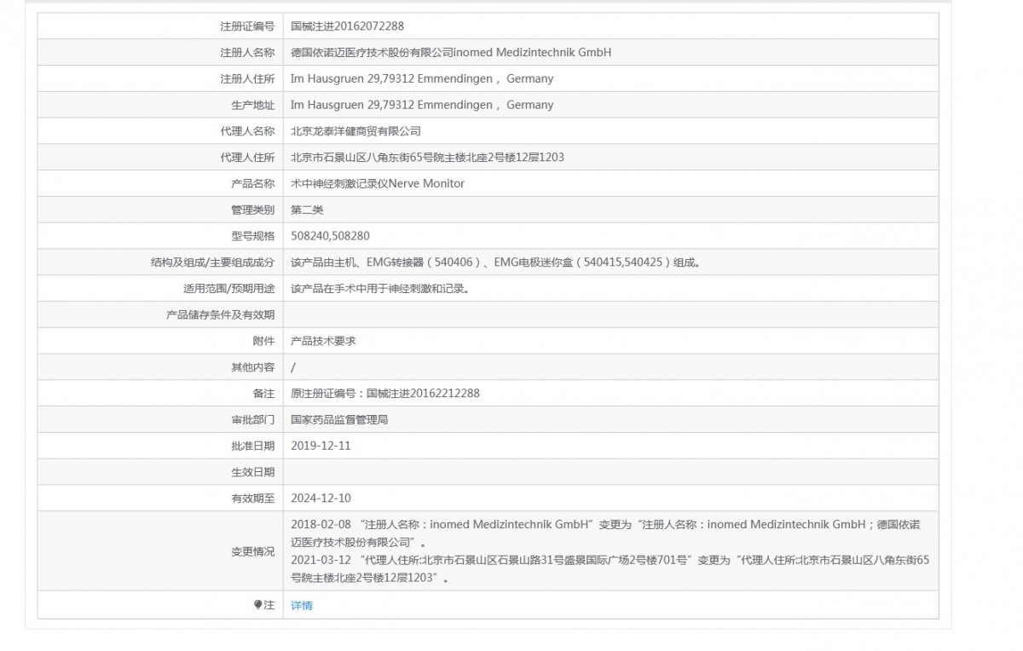The width and height of the screenshot is (1023, 651).
Task: Select expiry date 2024-12-10
Action: tap(321, 498)
